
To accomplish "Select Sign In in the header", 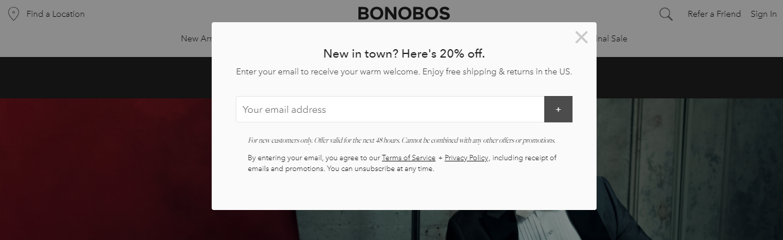I will pos(764,14).
